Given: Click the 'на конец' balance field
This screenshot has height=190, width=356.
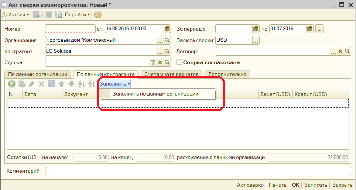Looking at the screenshot, I should (x=155, y=158).
